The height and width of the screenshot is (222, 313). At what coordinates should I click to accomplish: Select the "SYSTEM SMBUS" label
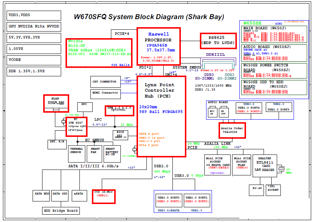pos(187,68)
